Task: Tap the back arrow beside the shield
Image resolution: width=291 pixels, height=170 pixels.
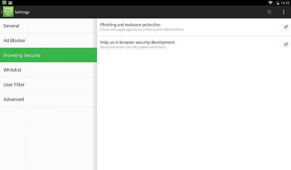Action: (x=2, y=12)
